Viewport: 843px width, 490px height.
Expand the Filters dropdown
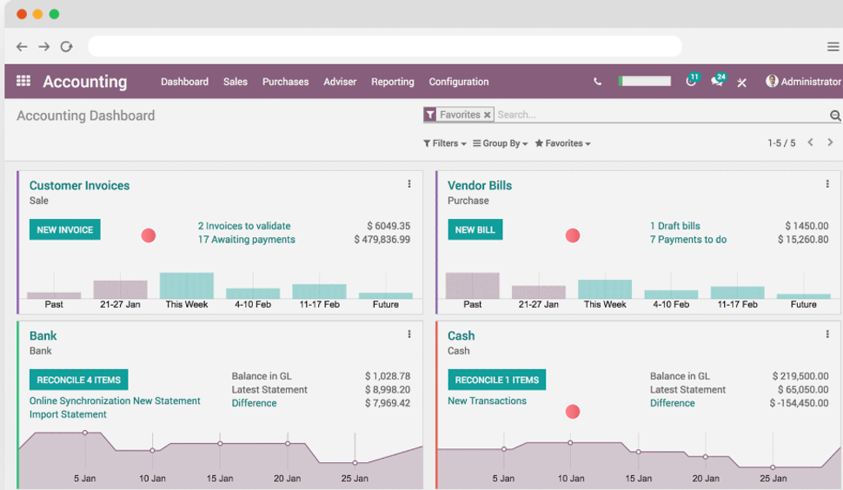445,143
